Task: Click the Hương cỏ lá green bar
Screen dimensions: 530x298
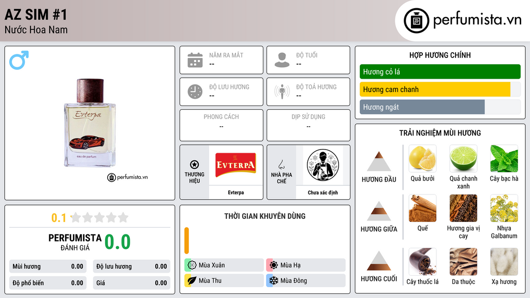Action: [x=440, y=71]
